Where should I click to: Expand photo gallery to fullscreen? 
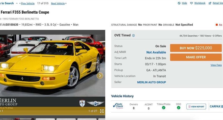pos(102,111)
